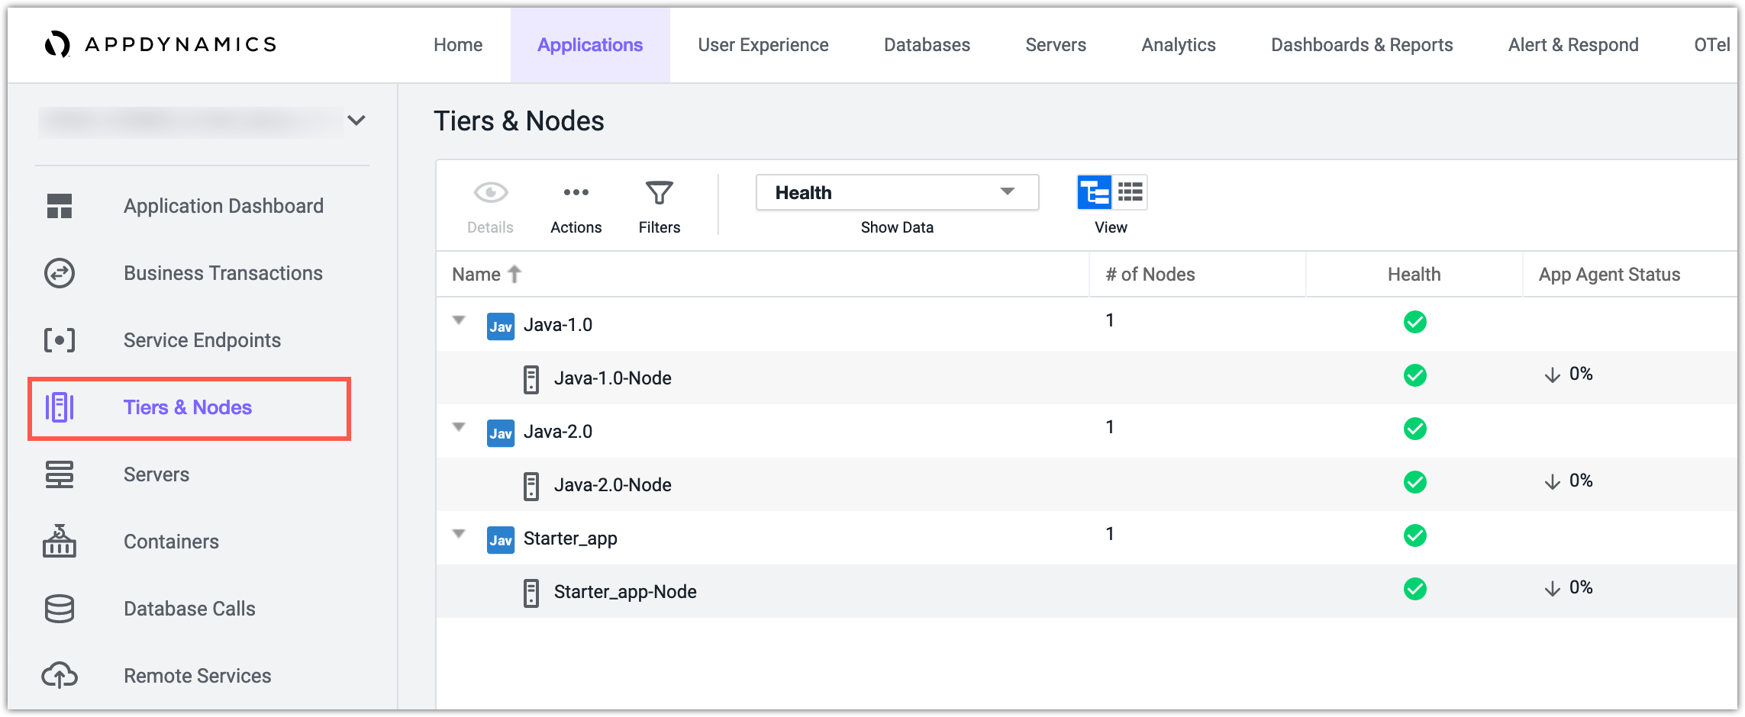This screenshot has width=1745, height=717.
Task: Click the Starter_app-Node health check icon
Action: [x=1415, y=589]
